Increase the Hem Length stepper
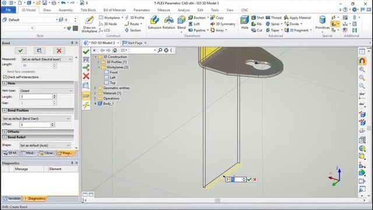The height and width of the screenshot is (210, 373). [54, 96]
